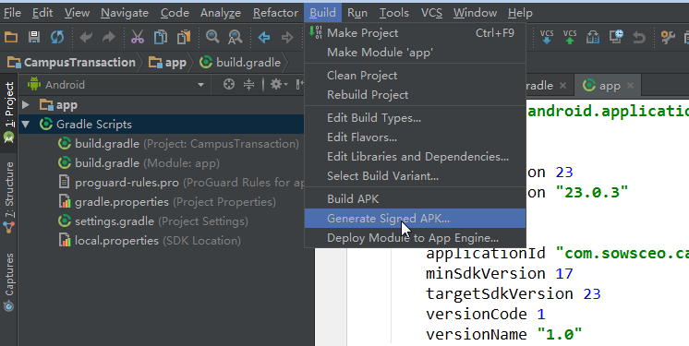Image resolution: width=689 pixels, height=346 pixels.
Task: Open the Run menu
Action: click(x=357, y=13)
